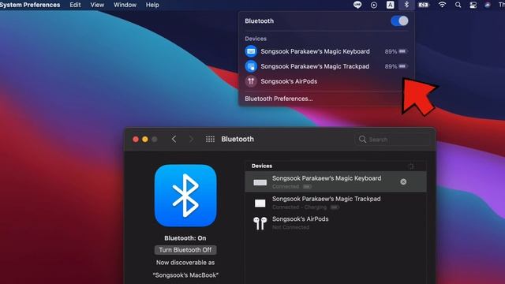Click the trackpad icon in Bluetooth dropdown
This screenshot has width=505, height=284.
click(x=251, y=66)
